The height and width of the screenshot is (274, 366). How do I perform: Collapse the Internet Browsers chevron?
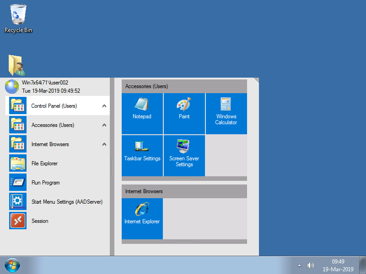pyautogui.click(x=104, y=144)
